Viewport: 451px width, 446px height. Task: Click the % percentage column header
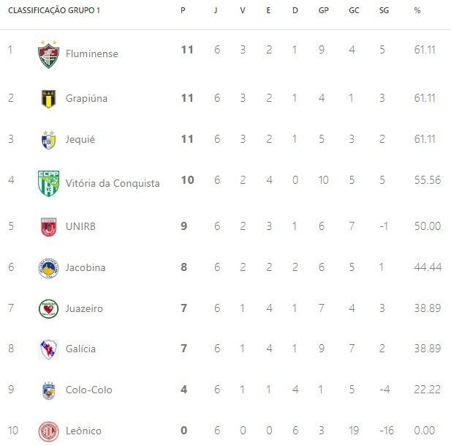coord(417,10)
